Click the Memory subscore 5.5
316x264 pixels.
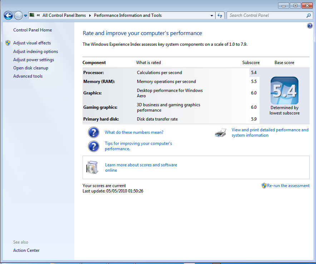tap(254, 82)
